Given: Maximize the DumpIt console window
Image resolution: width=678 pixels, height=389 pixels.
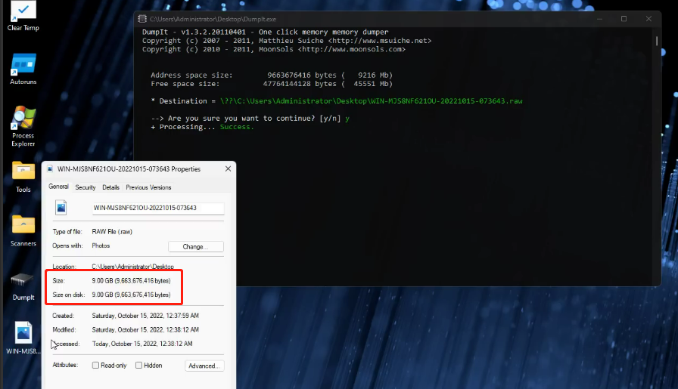Looking at the screenshot, I should pos(624,19).
